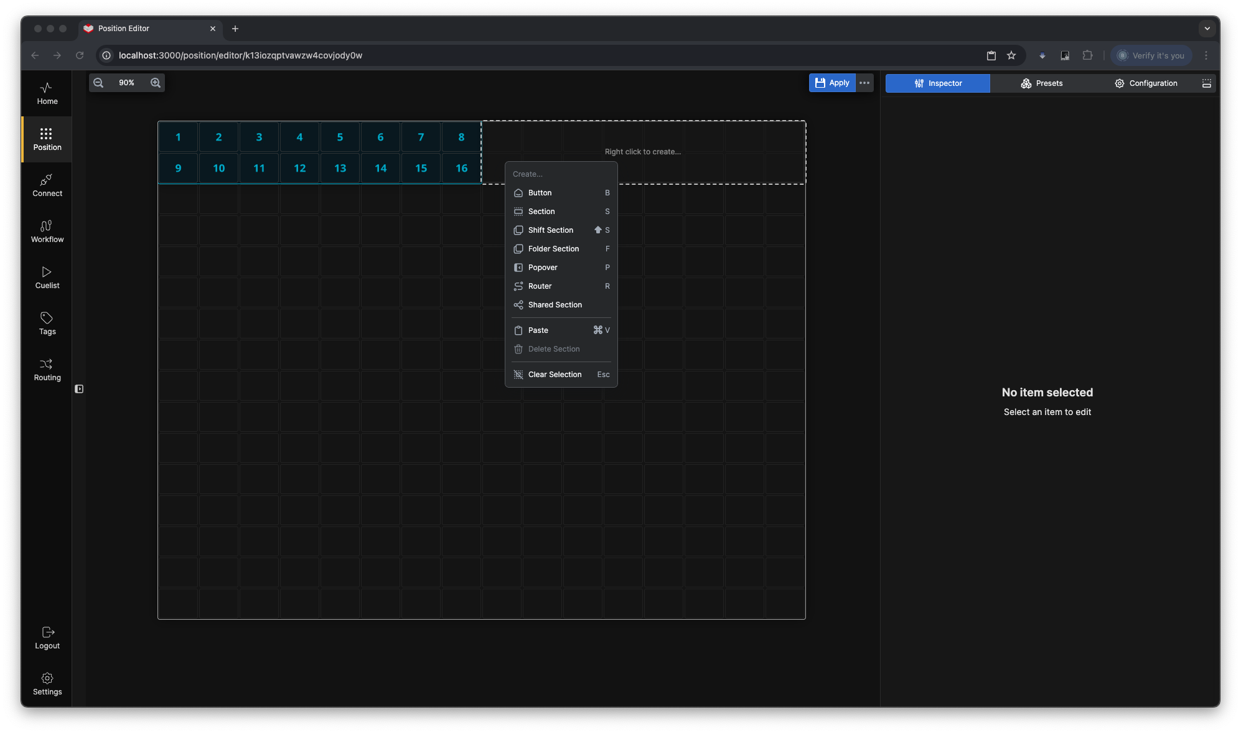Open the Cuelist sidebar item

pos(47,278)
